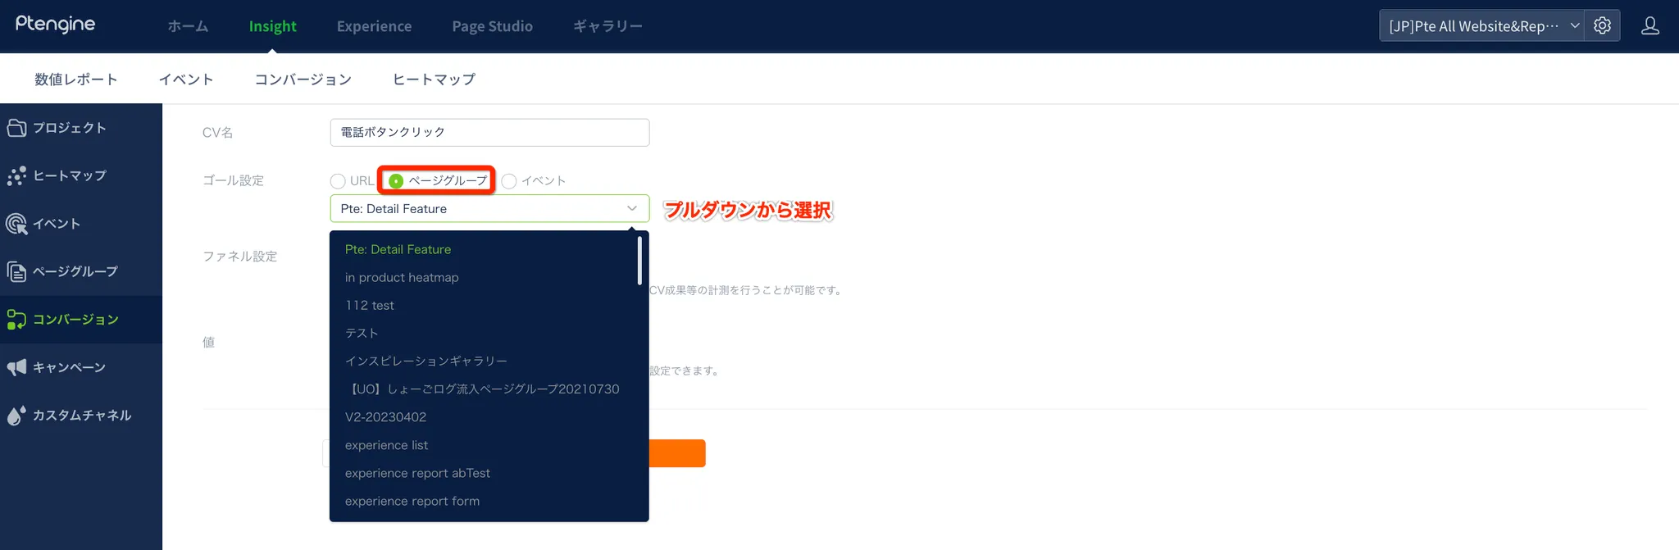Open the ヒートマップ sub-navigation tab

(x=434, y=80)
